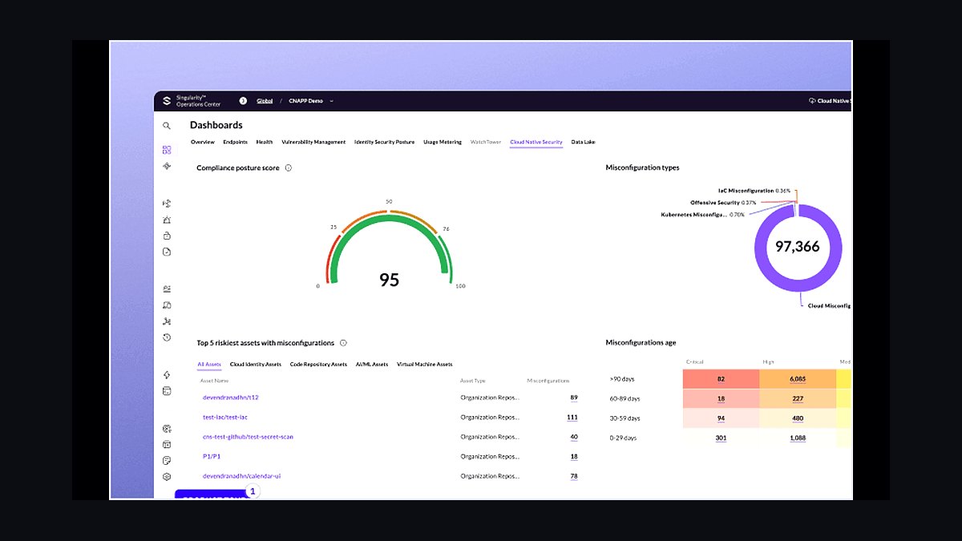Click the red Critical >90 days cell (82)
The height and width of the screenshot is (541, 962).
721,378
